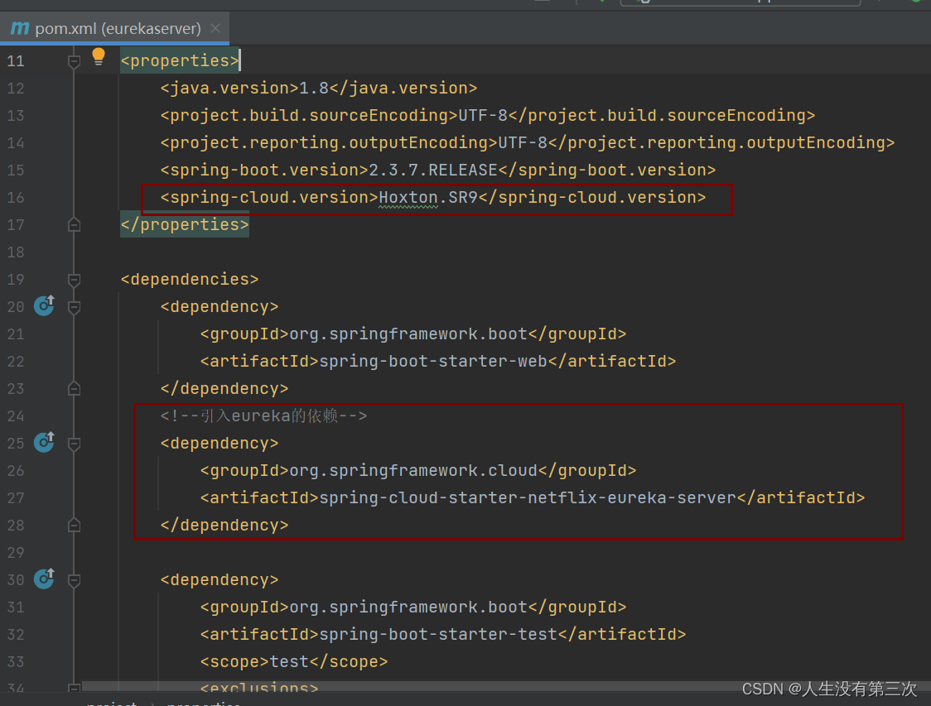Image resolution: width=931 pixels, height=706 pixels.
Task: Click gutter dependency icon on line 25
Action: (x=44, y=442)
